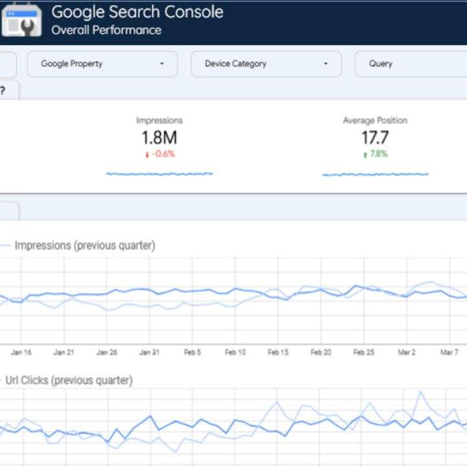Expand the Device Category dropdown
Image resolution: width=467 pixels, height=467 pixels.
coord(267,64)
